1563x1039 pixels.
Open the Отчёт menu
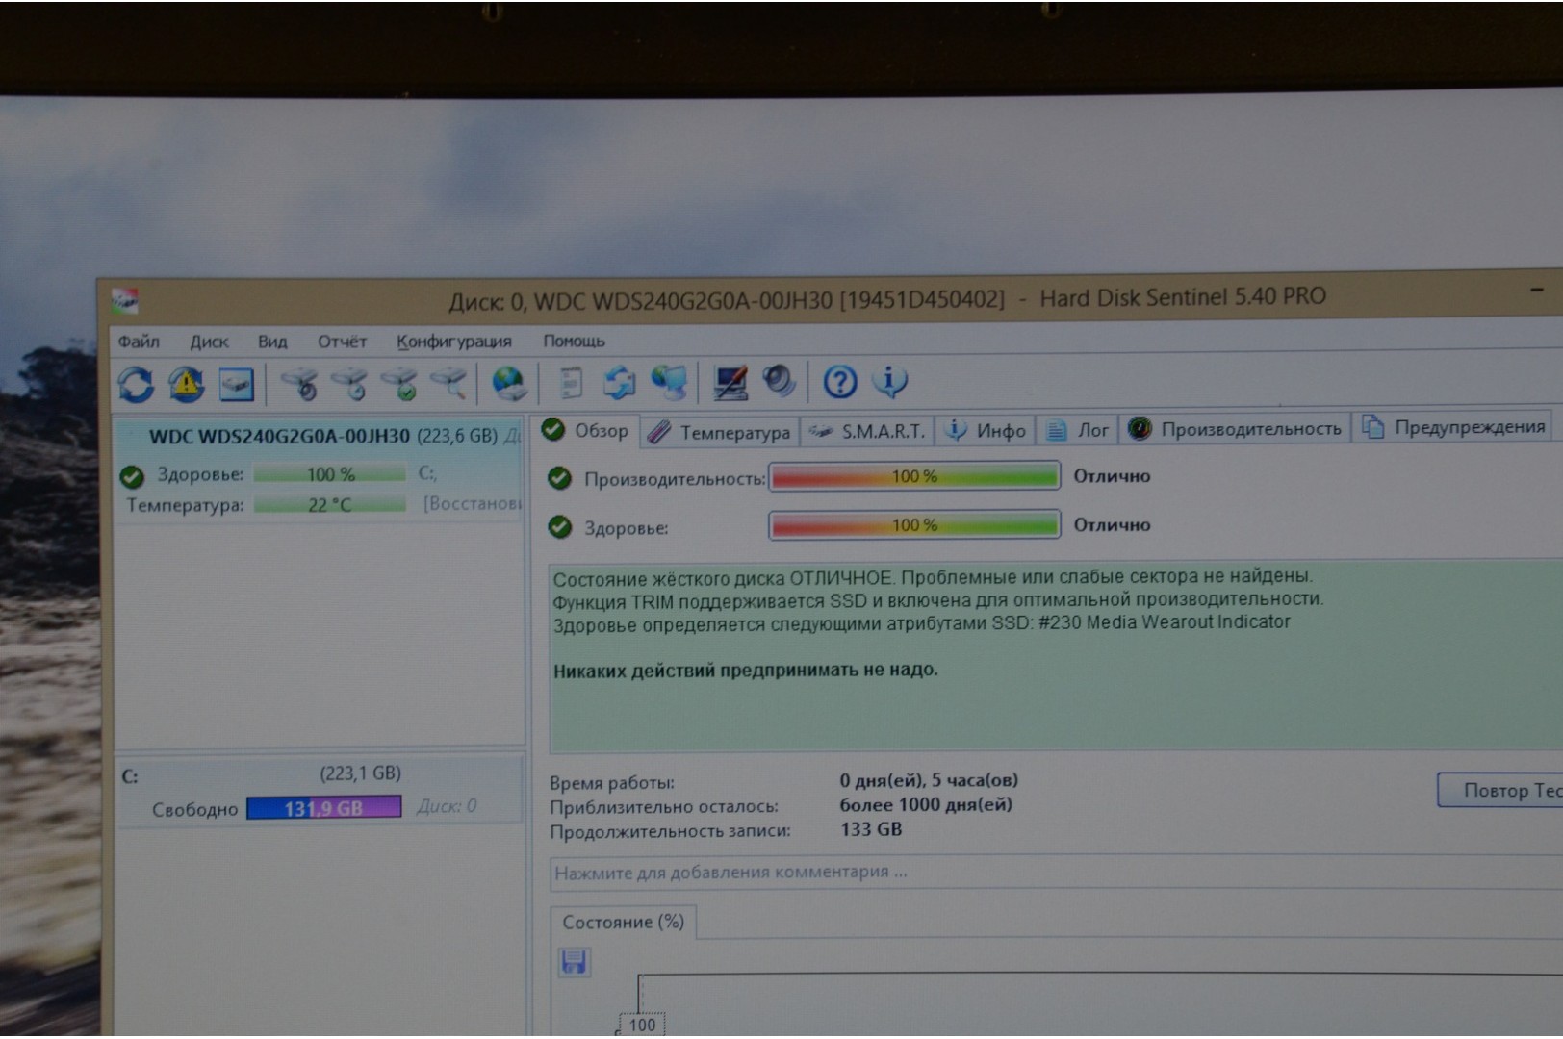click(342, 342)
